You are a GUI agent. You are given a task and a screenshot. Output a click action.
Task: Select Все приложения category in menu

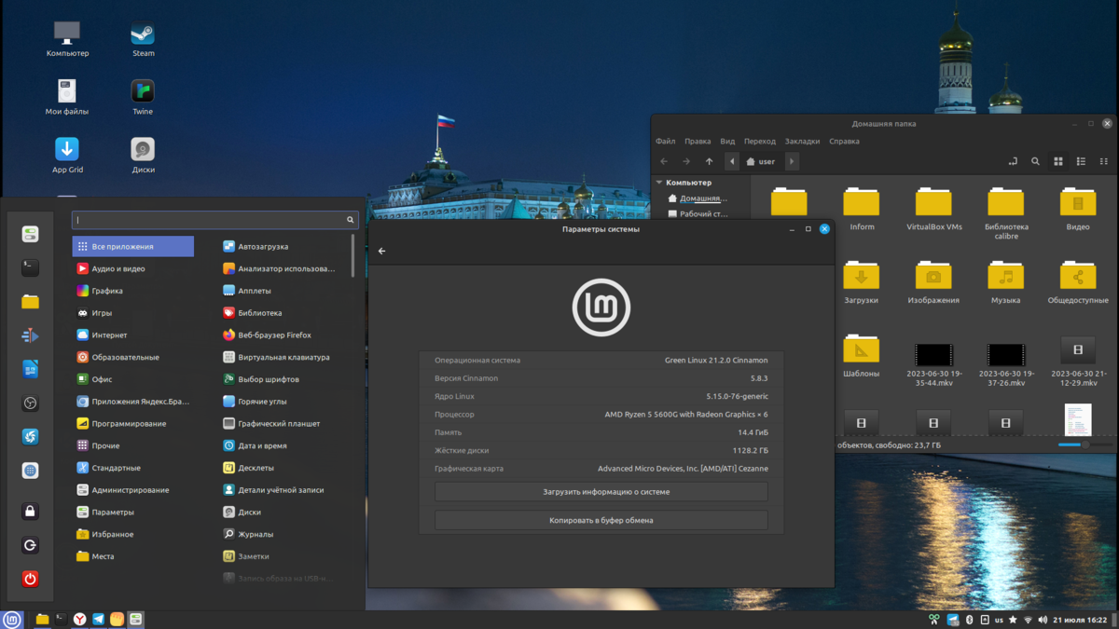(x=133, y=247)
